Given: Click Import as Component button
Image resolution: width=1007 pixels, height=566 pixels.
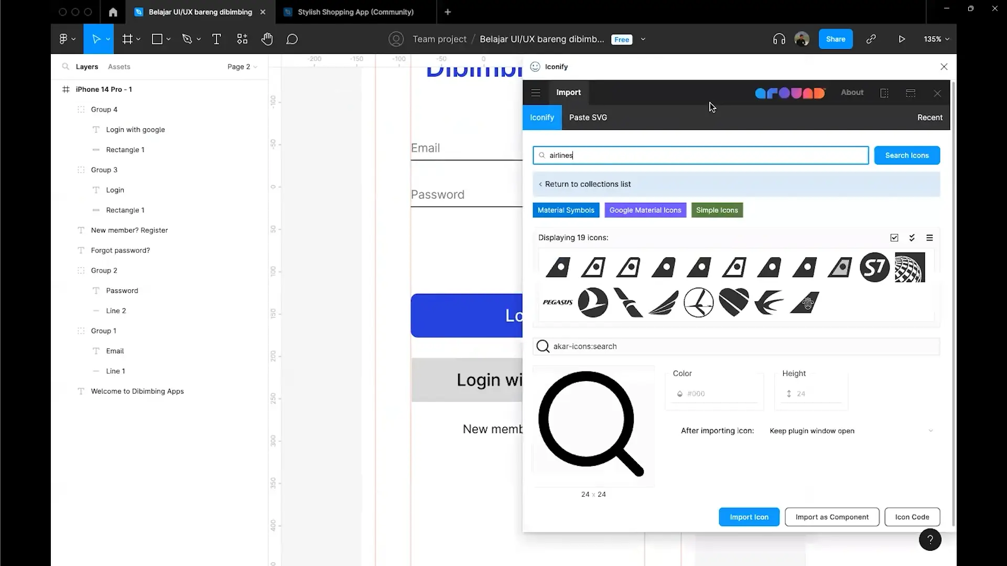Looking at the screenshot, I should point(832,517).
